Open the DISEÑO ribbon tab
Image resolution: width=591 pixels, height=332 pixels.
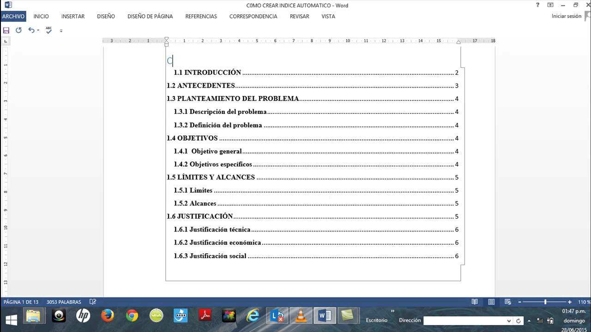click(106, 16)
